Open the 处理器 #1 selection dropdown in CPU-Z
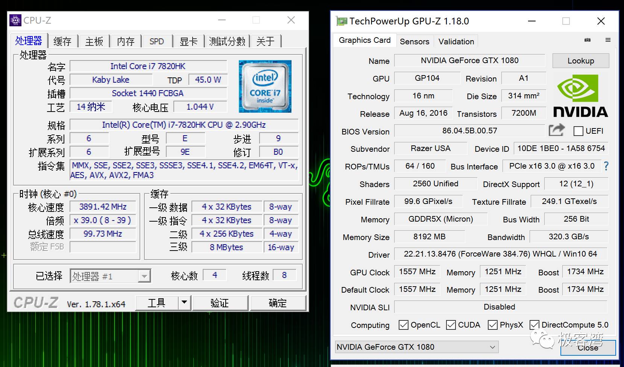Image resolution: width=624 pixels, height=367 pixels. [144, 276]
